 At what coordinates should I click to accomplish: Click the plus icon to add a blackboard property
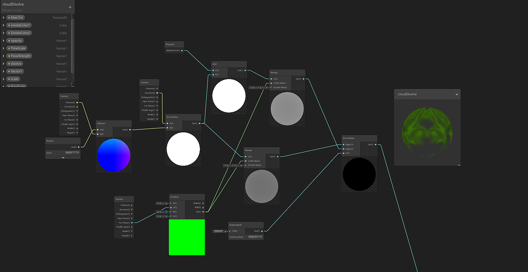click(x=70, y=7)
